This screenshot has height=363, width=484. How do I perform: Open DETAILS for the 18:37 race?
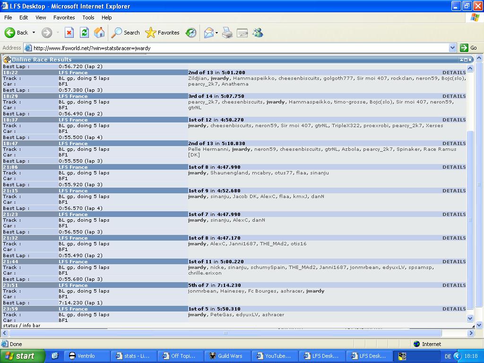tap(454, 120)
